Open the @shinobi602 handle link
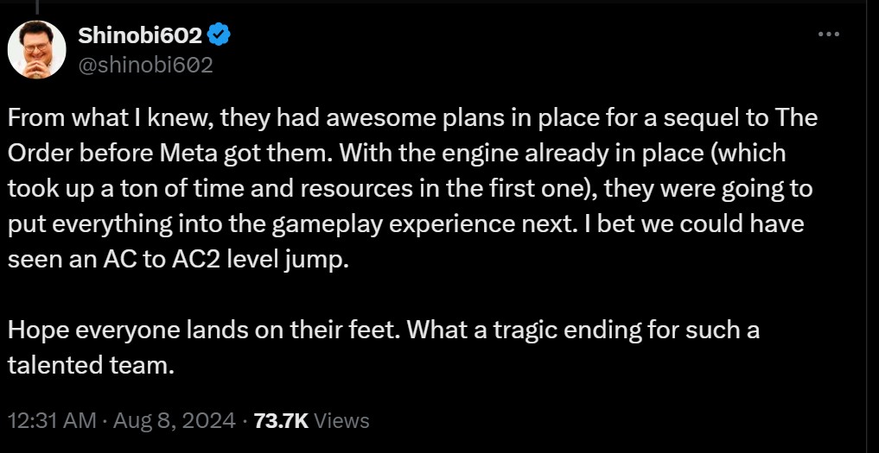The height and width of the screenshot is (453, 879). coord(145,65)
